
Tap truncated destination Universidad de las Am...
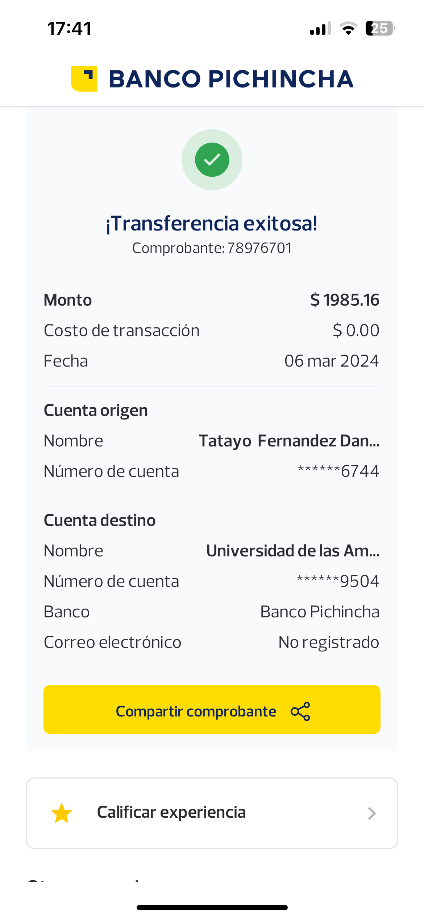pos(293,551)
